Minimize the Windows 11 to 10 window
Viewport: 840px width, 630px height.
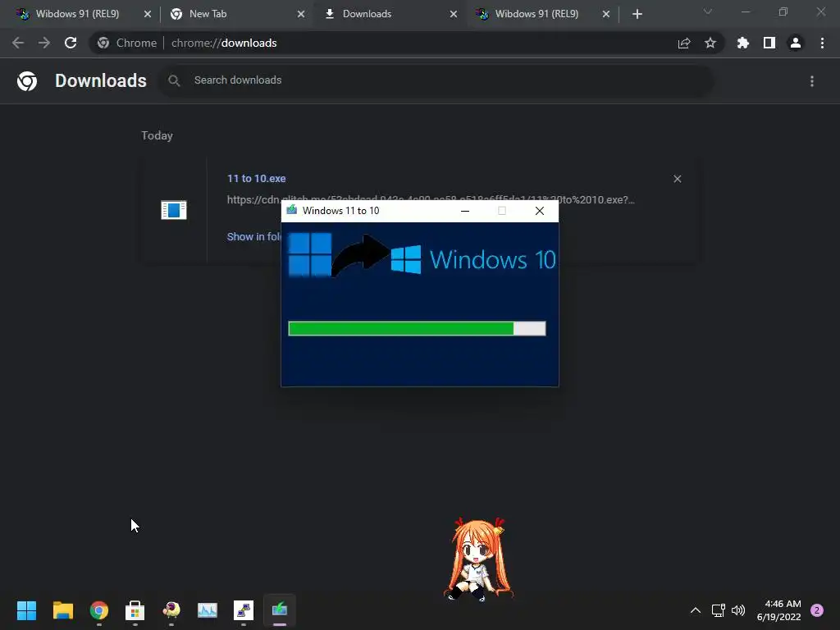coord(465,211)
